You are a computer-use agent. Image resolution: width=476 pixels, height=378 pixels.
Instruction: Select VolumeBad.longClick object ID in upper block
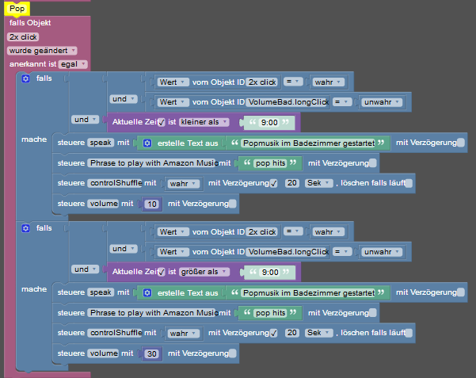[288, 102]
